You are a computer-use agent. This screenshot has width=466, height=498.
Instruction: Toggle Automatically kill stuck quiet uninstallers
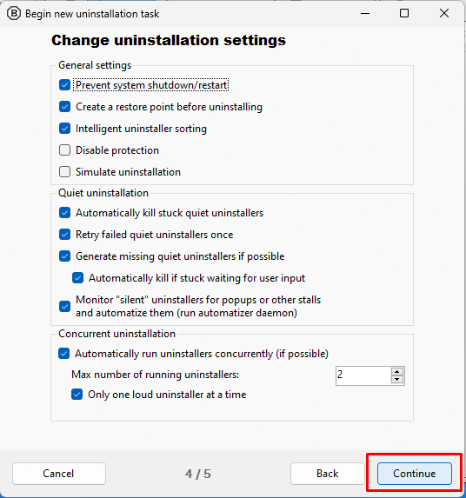pyautogui.click(x=65, y=213)
